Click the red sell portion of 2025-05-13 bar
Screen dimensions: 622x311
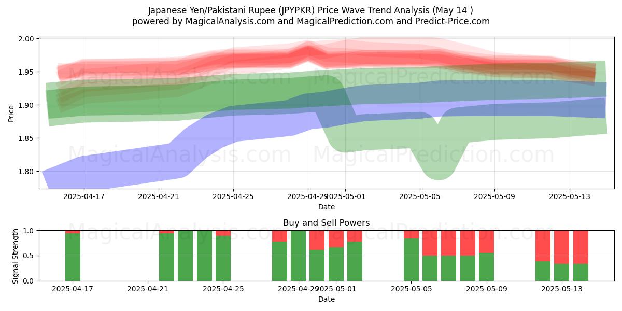561,247
